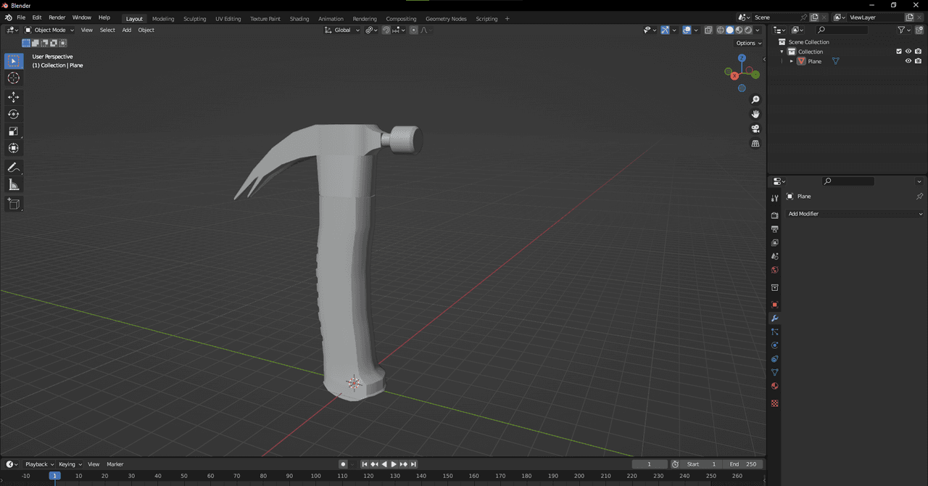928x486 pixels.
Task: Toggle camera view in viewport
Action: pyautogui.click(x=755, y=129)
